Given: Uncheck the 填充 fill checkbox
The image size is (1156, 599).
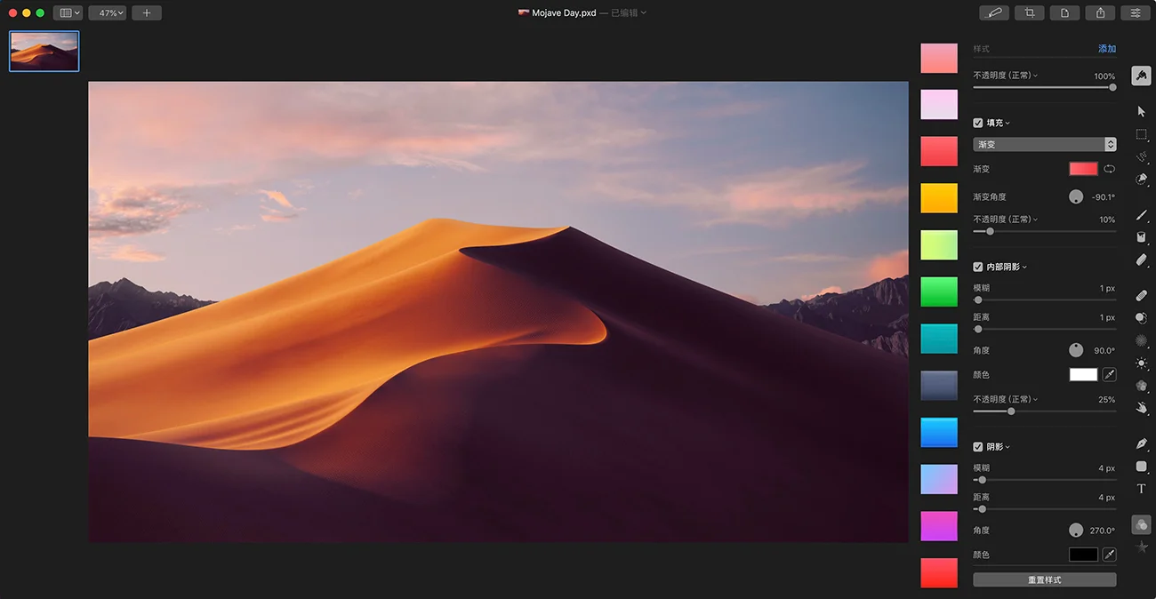Looking at the screenshot, I should point(977,123).
